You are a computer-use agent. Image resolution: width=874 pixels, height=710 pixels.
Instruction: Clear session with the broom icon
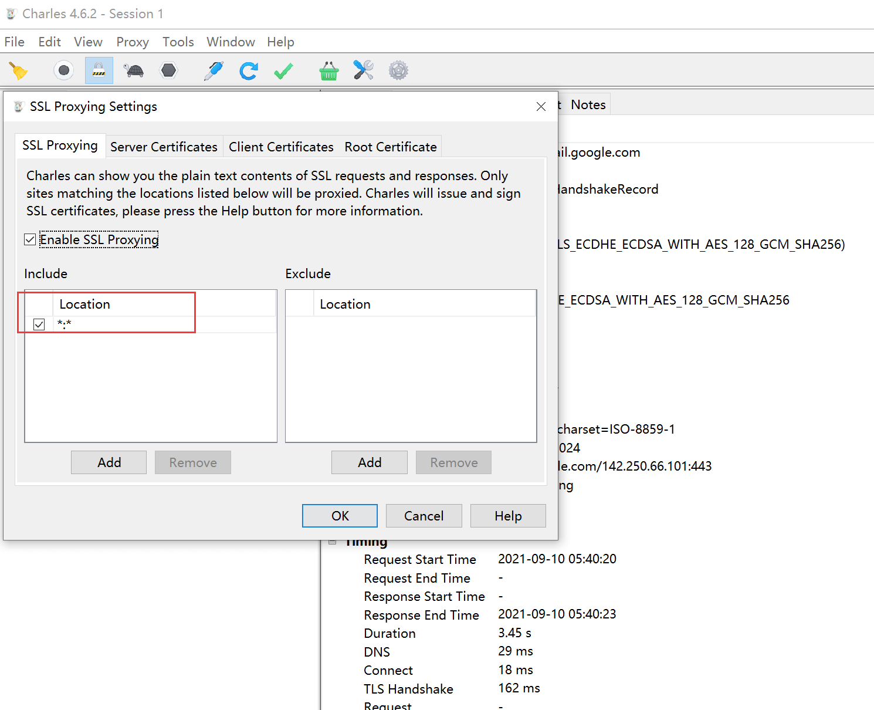coord(19,71)
